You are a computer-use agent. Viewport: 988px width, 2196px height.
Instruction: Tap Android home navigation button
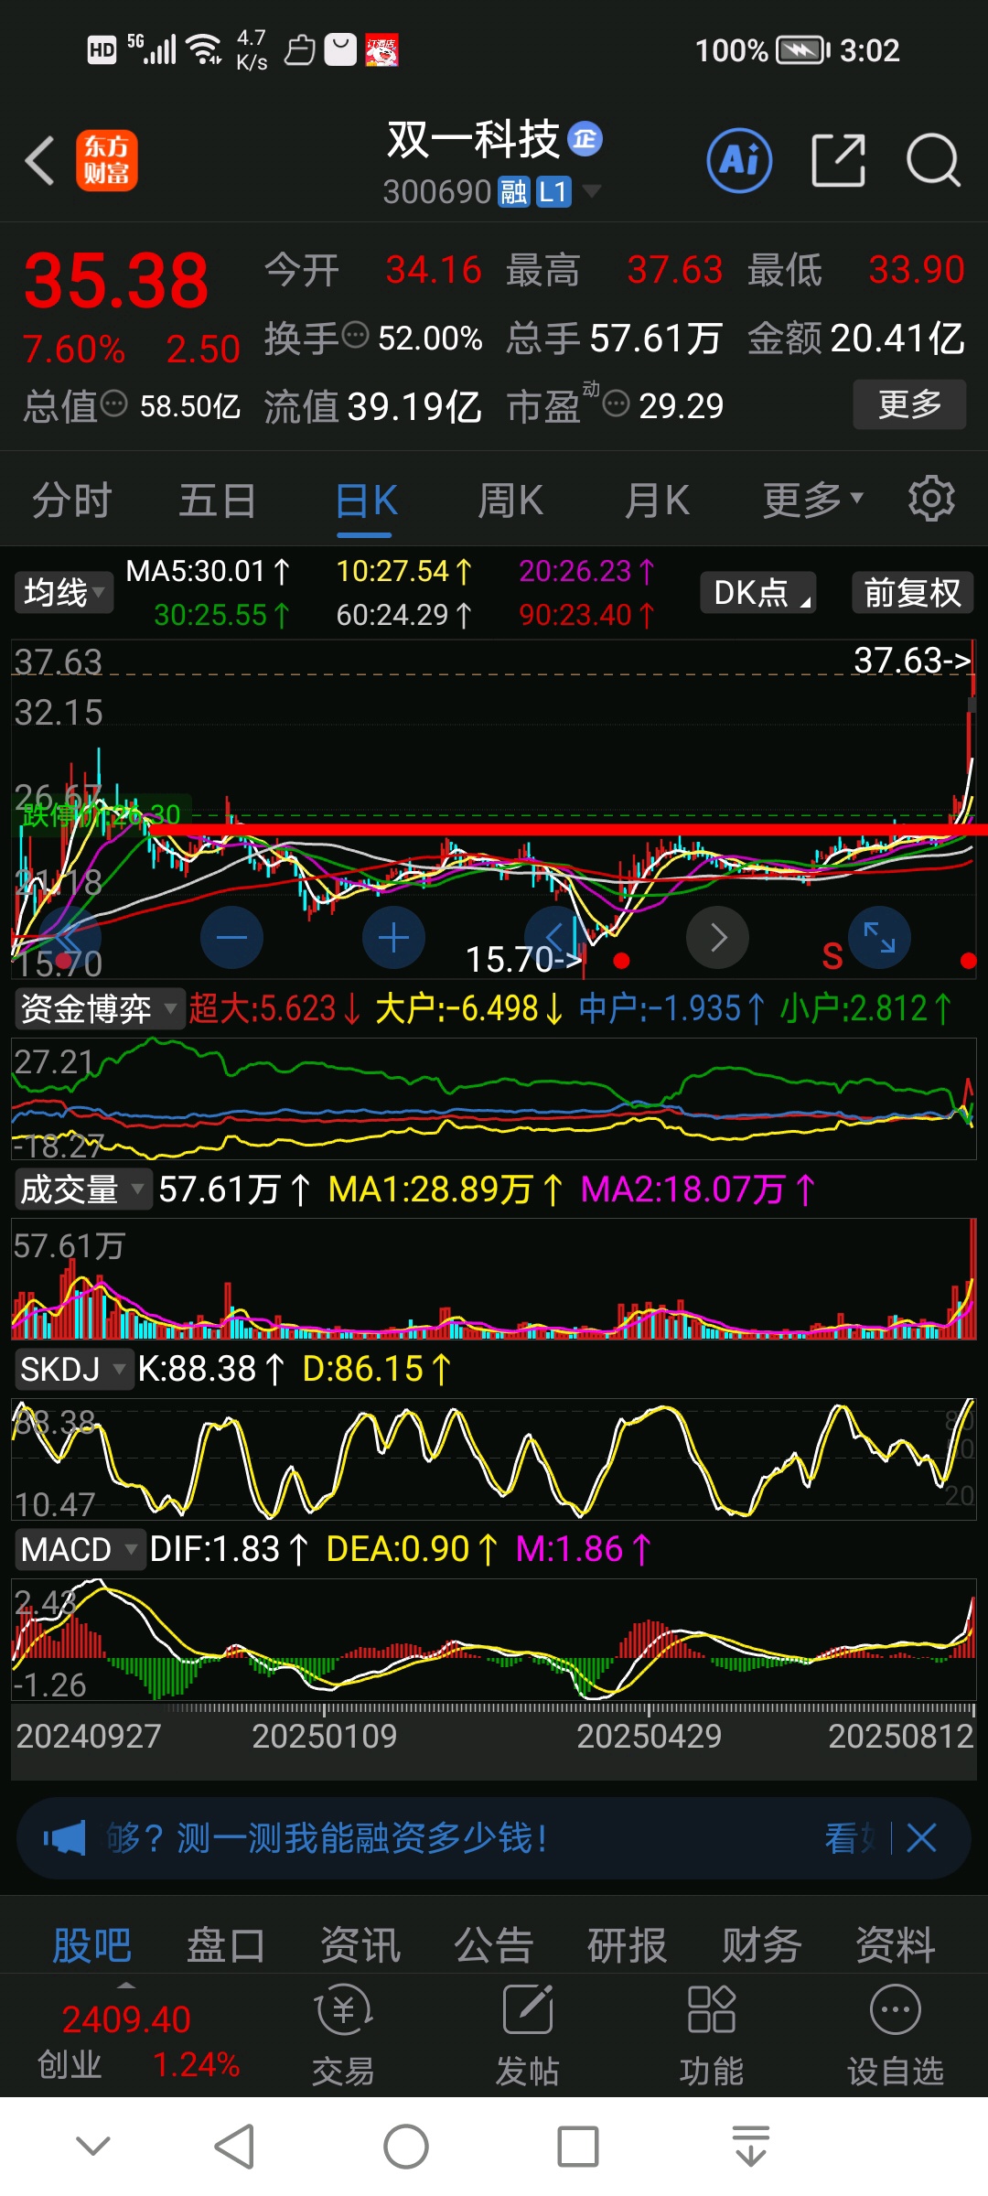click(x=406, y=2147)
